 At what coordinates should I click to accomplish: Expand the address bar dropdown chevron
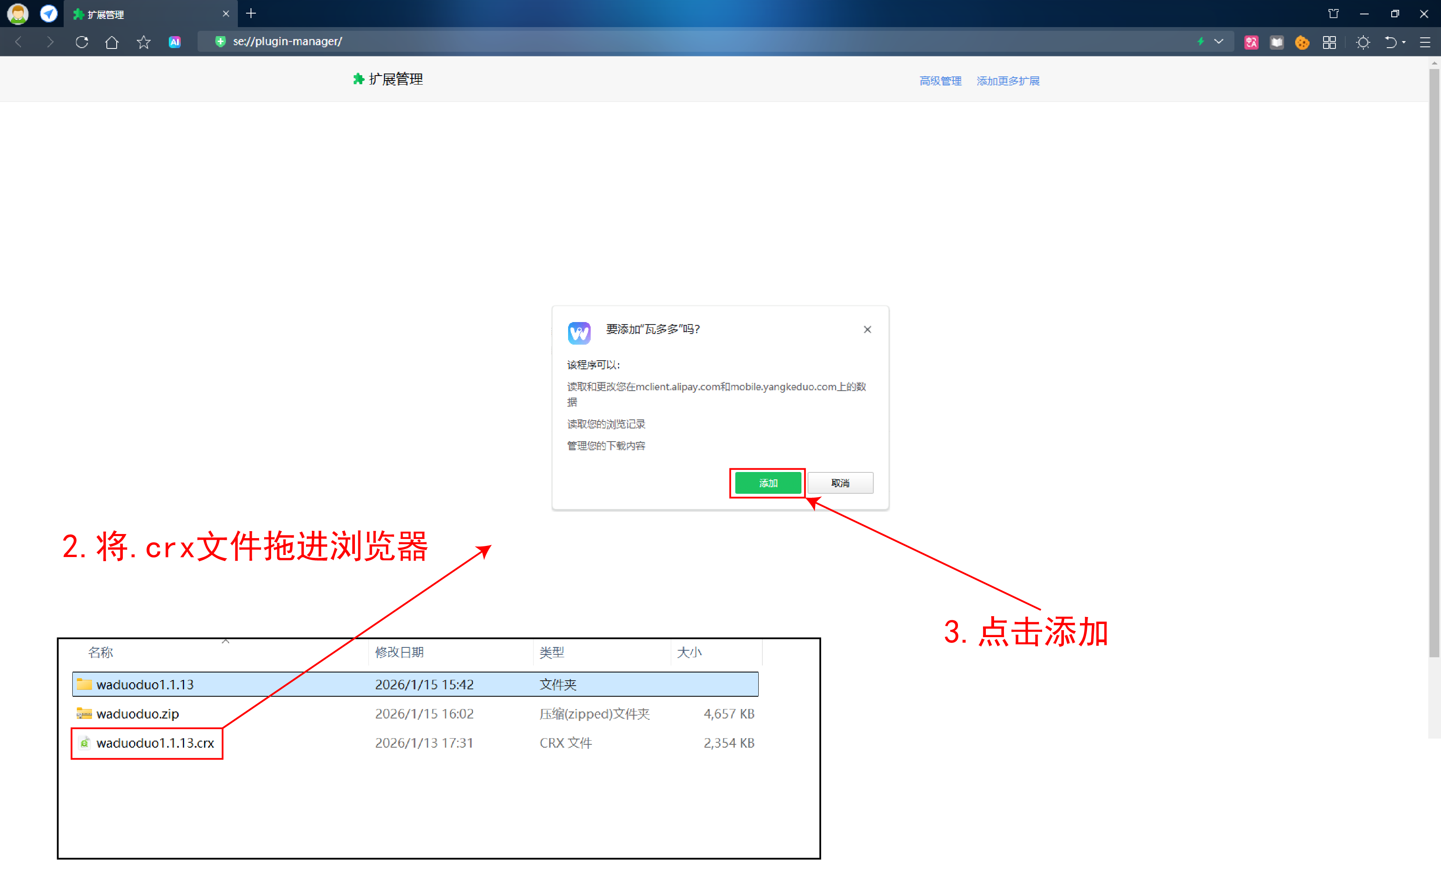[1219, 41]
